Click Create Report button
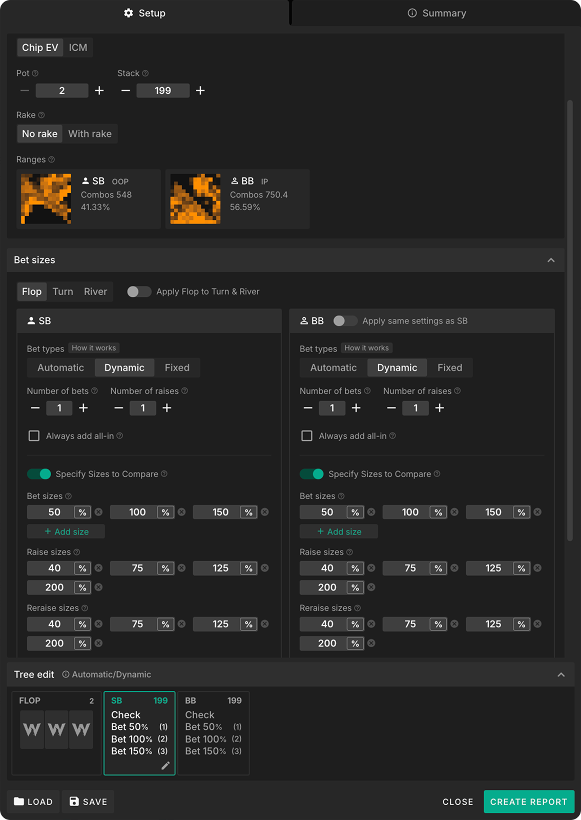Viewport: 581px width, 820px height. click(x=529, y=802)
